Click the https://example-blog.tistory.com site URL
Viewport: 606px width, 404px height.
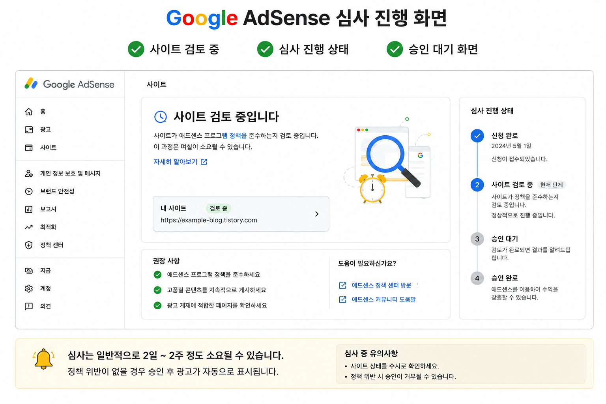click(x=209, y=220)
